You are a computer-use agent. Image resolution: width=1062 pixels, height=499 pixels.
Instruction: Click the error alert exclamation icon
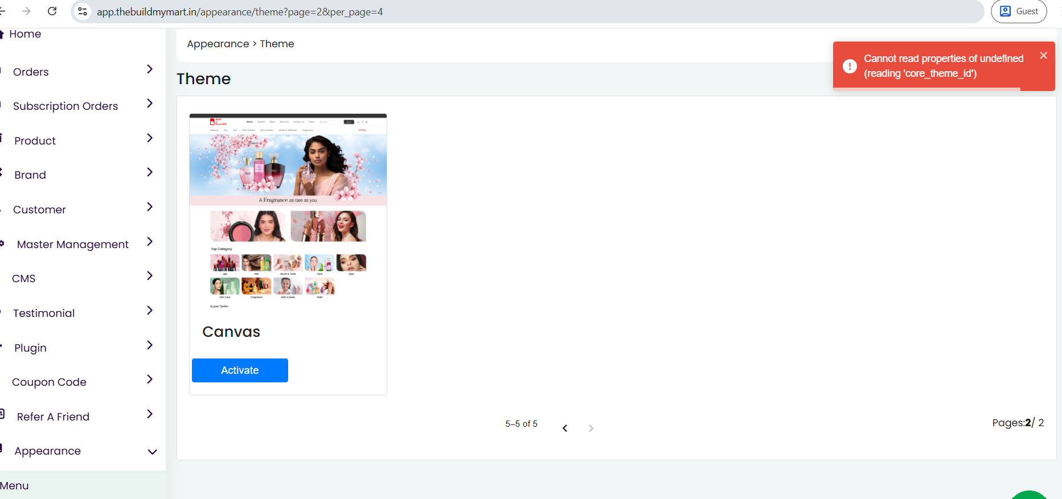click(x=850, y=66)
